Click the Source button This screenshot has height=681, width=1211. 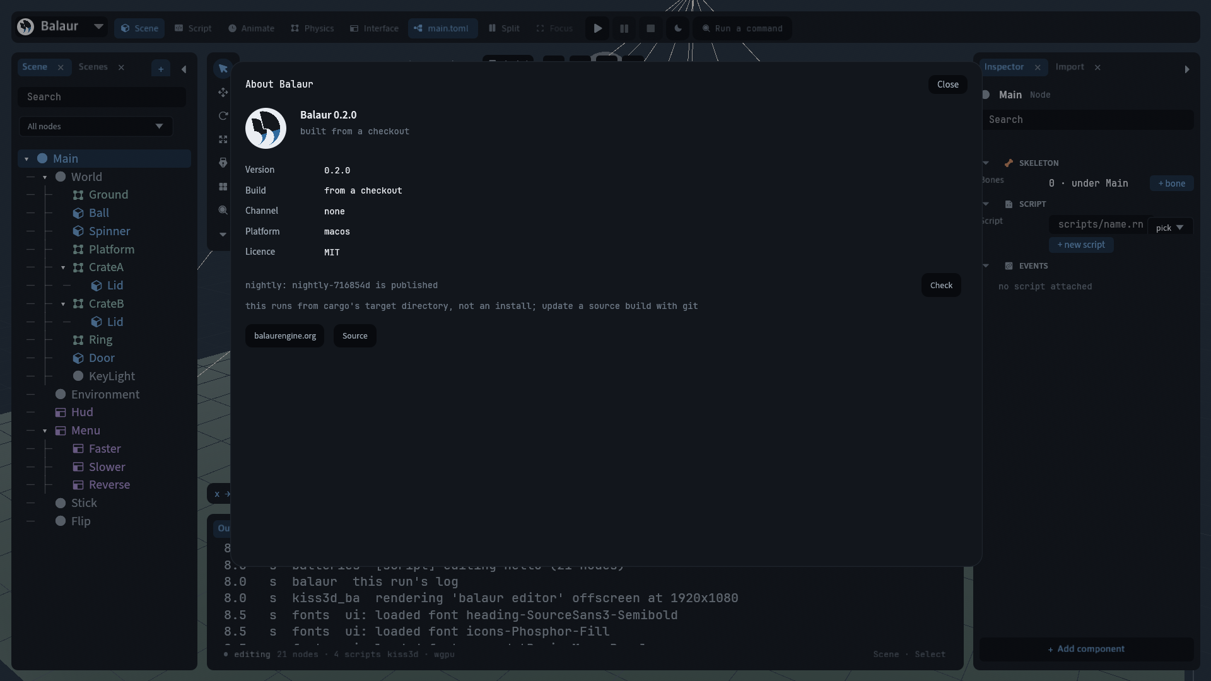[355, 336]
